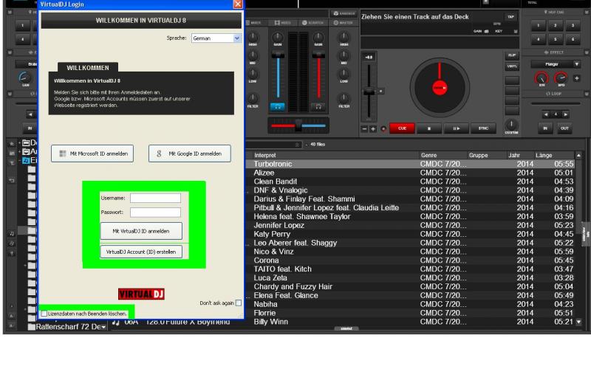Click the effect plus button beside knobs
The height and width of the screenshot is (369, 591).
tap(577, 78)
